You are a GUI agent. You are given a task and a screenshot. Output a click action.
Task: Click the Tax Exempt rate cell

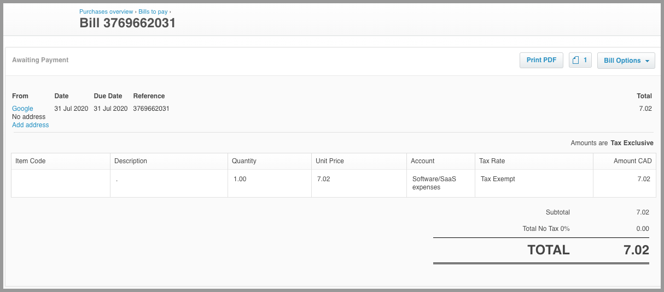click(534, 183)
